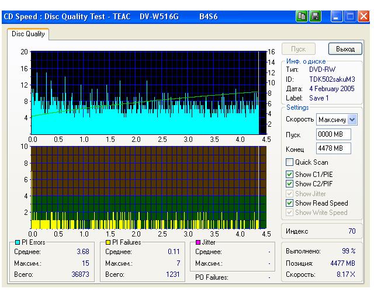Click the copy to clipboard icon in title bar
This screenshot has width=374, height=299.
tap(302, 17)
